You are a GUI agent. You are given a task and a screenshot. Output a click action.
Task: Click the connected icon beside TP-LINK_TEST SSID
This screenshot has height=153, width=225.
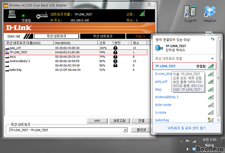[7, 52]
